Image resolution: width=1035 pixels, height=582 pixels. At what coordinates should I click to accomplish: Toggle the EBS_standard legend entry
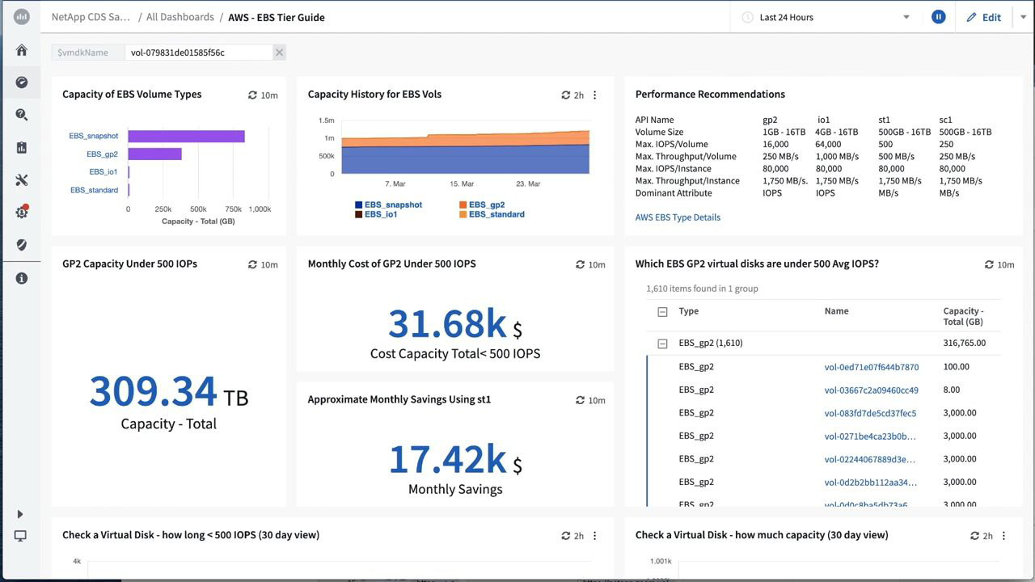point(496,214)
